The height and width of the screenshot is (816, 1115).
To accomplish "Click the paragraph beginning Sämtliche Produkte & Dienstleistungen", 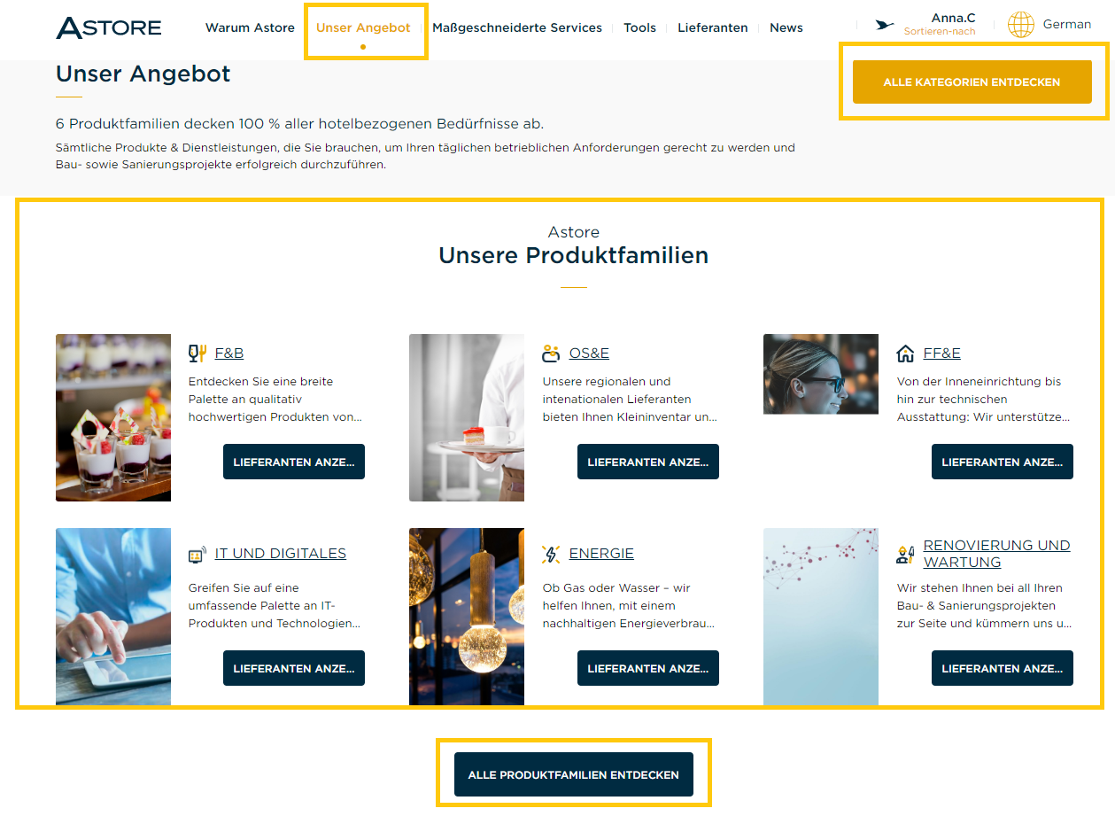I will tap(425, 156).
